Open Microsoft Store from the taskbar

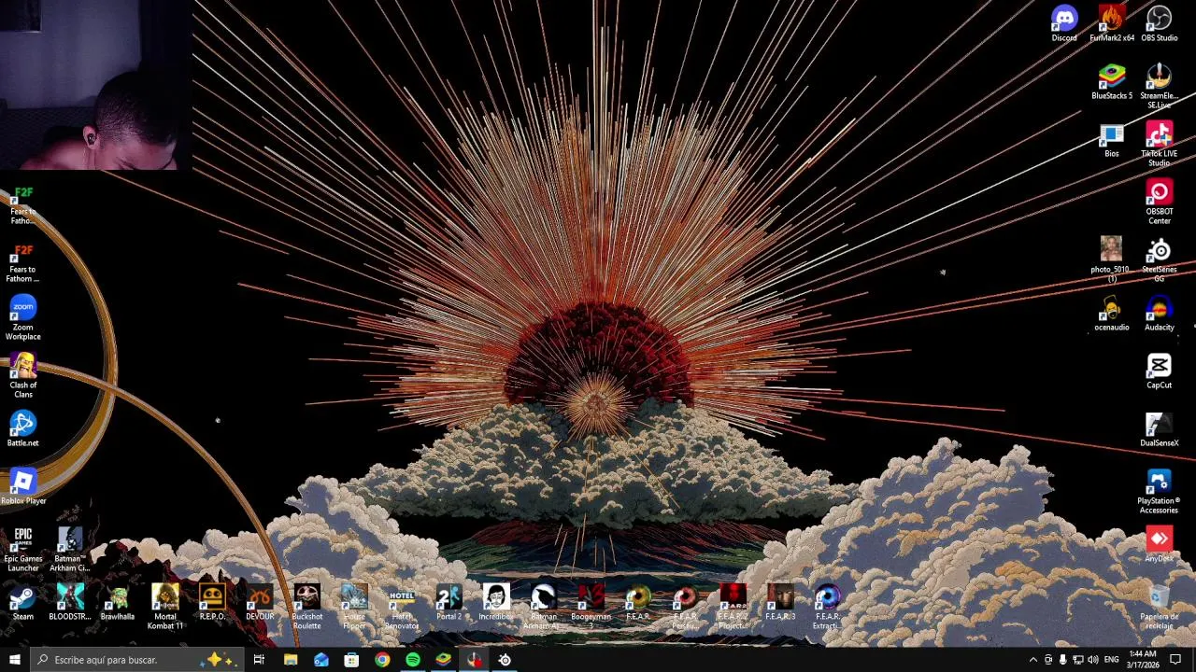[351, 660]
